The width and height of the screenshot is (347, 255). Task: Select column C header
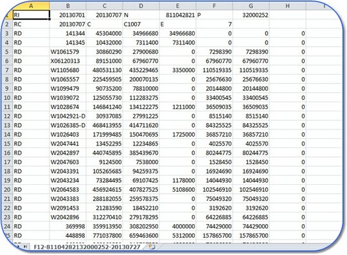click(x=105, y=6)
